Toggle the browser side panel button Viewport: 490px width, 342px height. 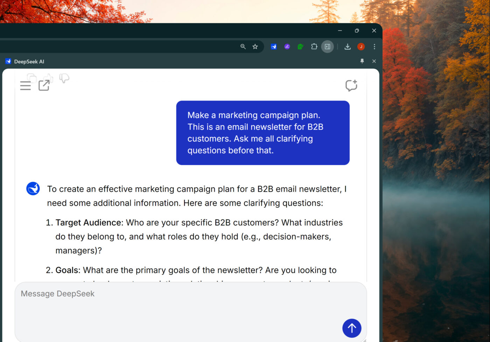click(x=328, y=47)
